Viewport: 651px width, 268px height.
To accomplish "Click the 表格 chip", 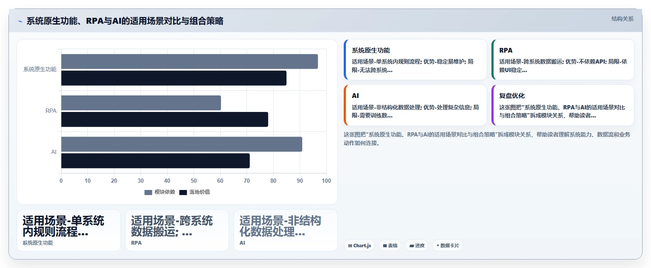I will click(x=390, y=246).
